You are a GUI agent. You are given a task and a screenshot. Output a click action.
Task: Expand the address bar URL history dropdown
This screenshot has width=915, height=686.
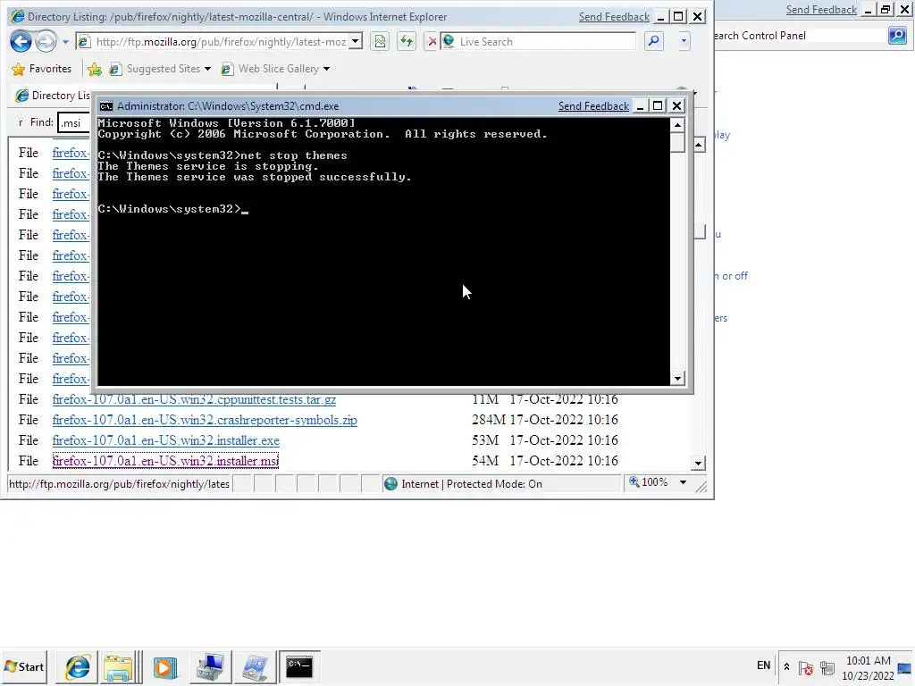click(355, 41)
